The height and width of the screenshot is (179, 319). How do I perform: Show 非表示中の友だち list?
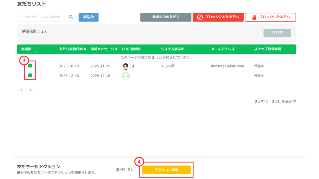tap(166, 17)
